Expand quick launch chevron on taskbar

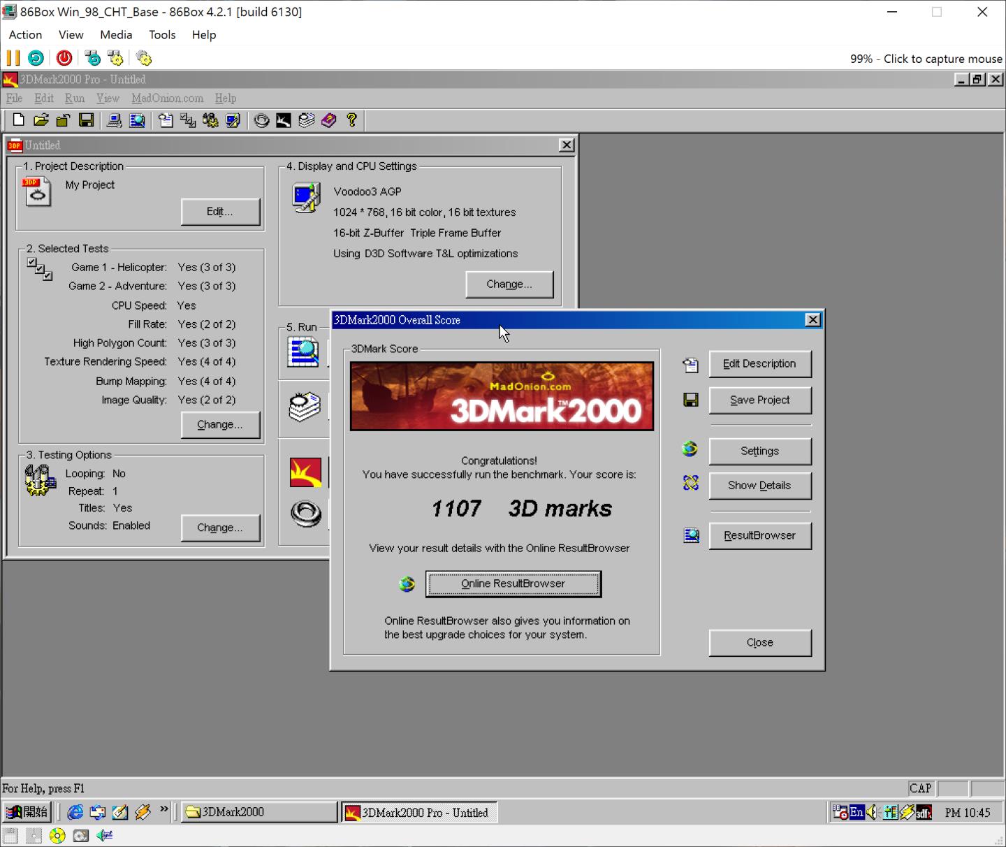[164, 809]
